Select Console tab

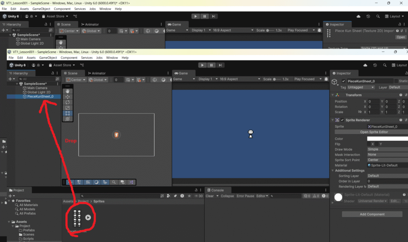(x=216, y=190)
